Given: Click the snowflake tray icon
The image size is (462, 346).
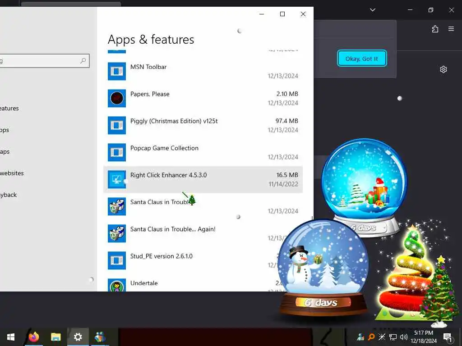Looking at the screenshot, I should 382,337.
